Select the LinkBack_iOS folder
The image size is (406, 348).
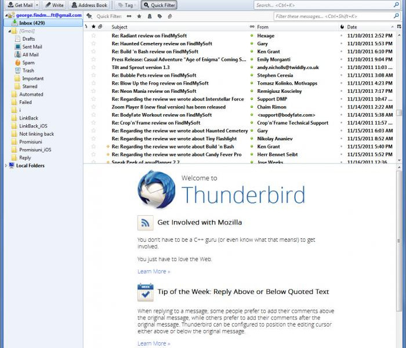(x=33, y=126)
